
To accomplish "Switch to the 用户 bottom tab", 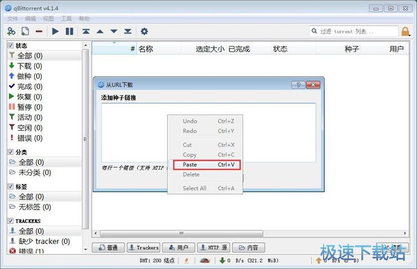I will pyautogui.click(x=178, y=247).
